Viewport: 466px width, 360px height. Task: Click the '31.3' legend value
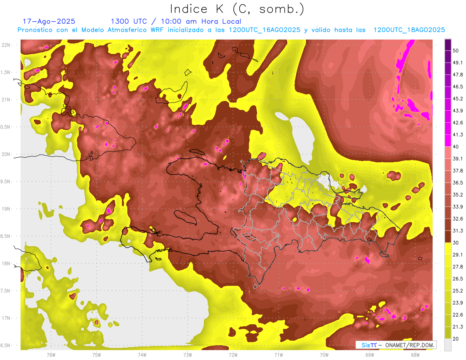pyautogui.click(x=458, y=231)
